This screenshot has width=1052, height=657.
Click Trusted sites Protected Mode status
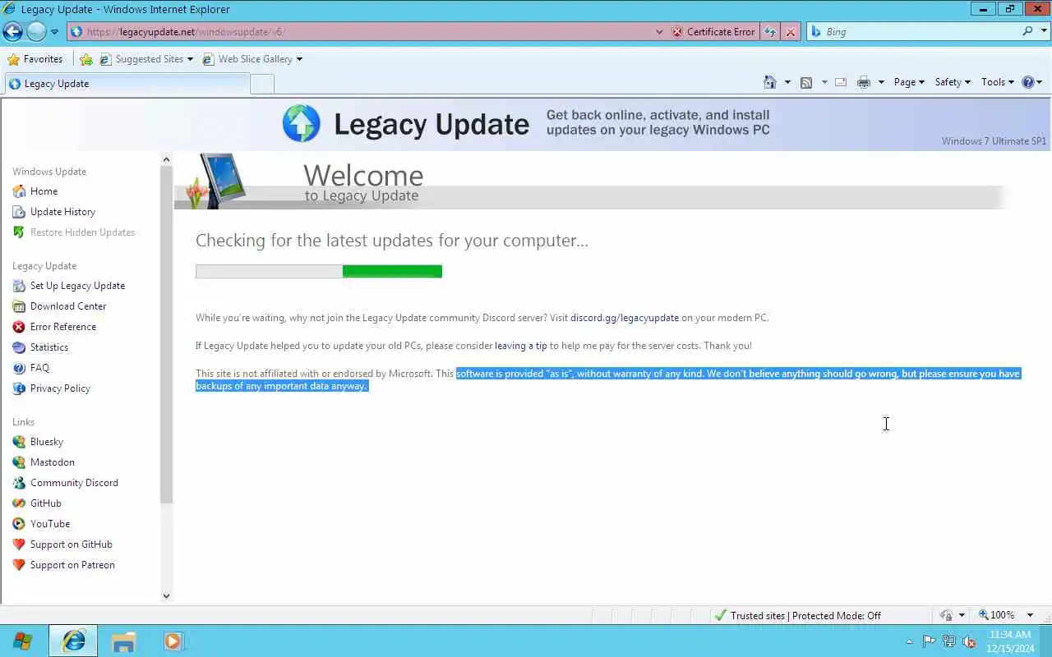pyautogui.click(x=797, y=615)
